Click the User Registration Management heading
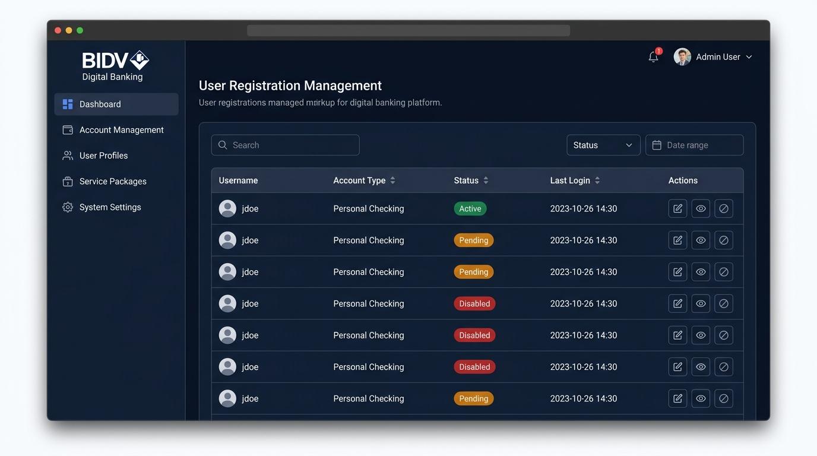The height and width of the screenshot is (456, 817). click(290, 85)
